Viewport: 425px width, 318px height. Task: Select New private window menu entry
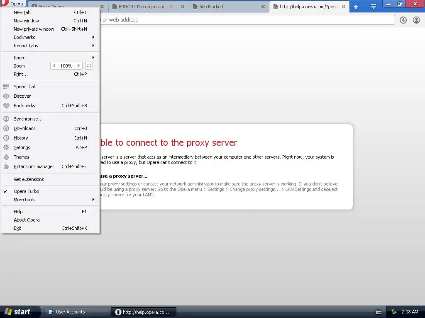click(x=50, y=29)
